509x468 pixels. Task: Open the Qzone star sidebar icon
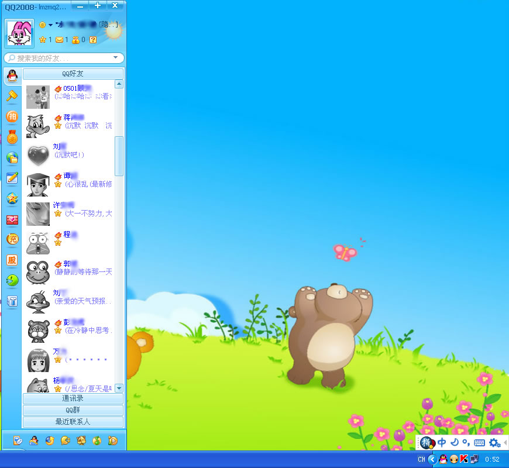pyautogui.click(x=12, y=199)
